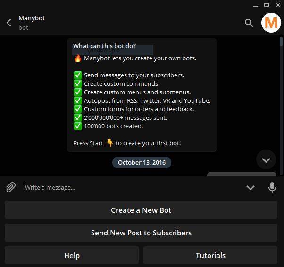Click the chat scrollbar thumb

281,42
